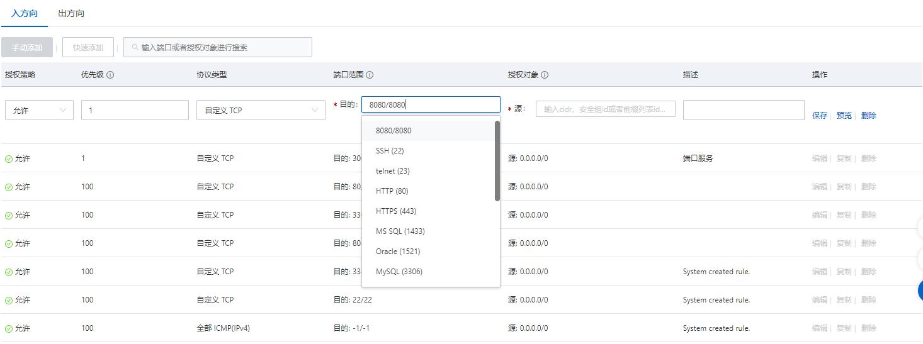Click the 端口服务 description text

point(698,158)
